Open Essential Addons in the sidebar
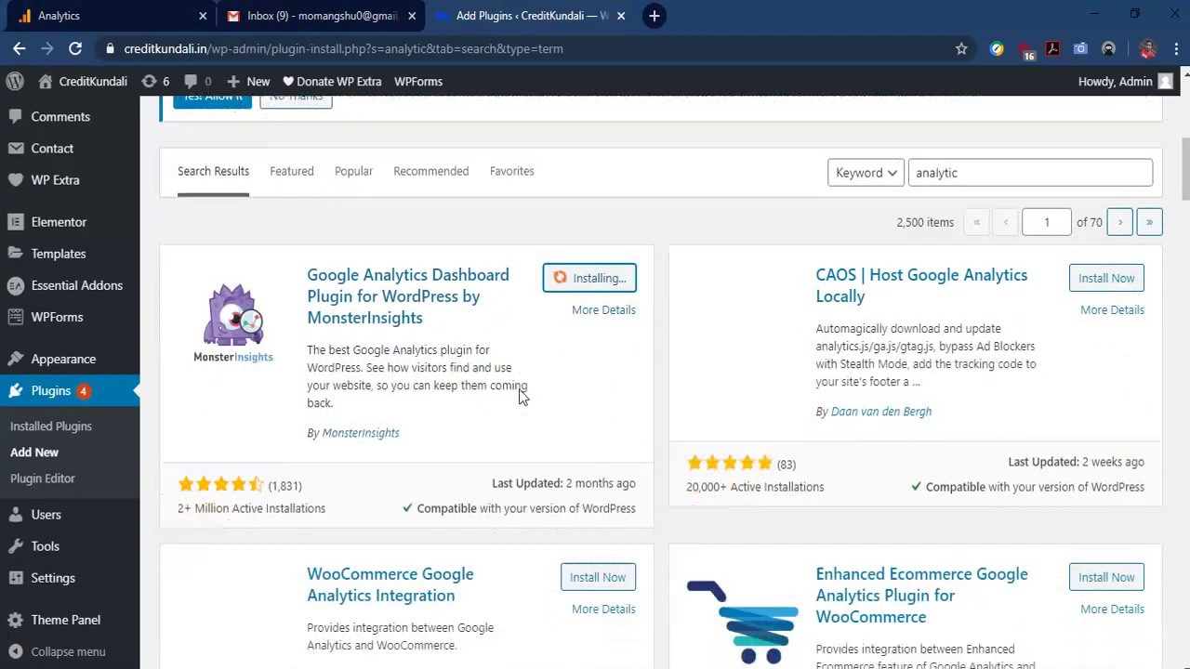Screen dimensions: 1190x669 coord(76,285)
